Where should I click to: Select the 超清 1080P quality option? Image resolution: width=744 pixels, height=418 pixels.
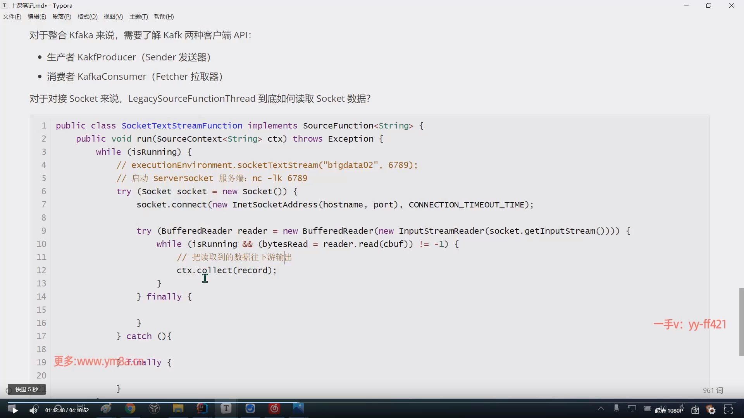pos(669,411)
